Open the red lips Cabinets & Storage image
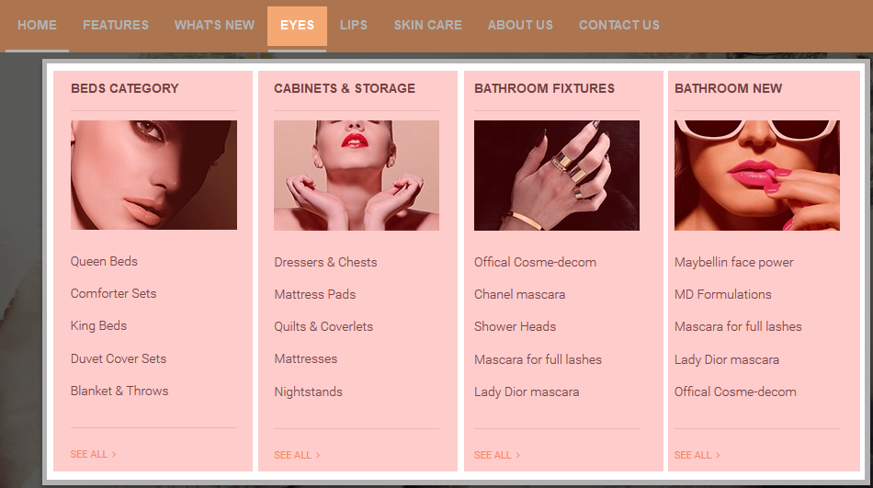The height and width of the screenshot is (488, 873). [357, 176]
